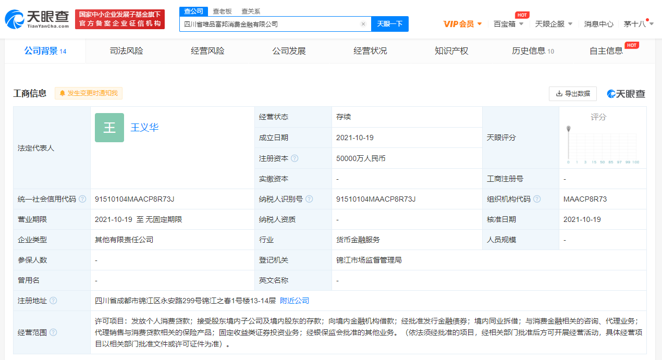Image resolution: width=662 pixels, height=360 pixels.
Task: Open the 知识产权 tab
Action: (451, 51)
